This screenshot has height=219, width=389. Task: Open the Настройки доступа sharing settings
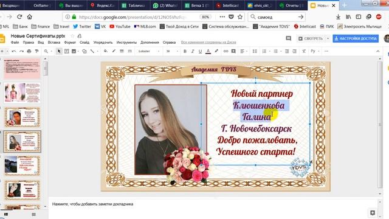[356, 38]
